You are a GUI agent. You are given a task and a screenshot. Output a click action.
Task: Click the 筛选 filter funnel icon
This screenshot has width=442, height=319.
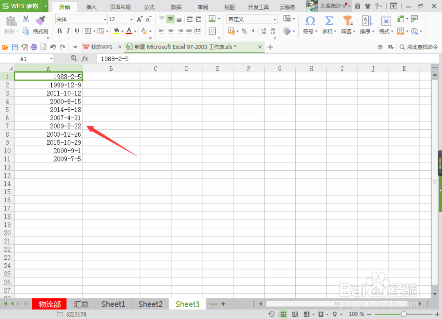[x=347, y=21]
